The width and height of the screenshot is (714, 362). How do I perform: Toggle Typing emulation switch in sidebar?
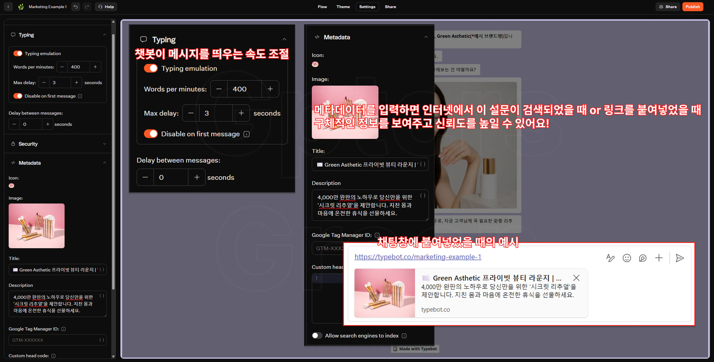[x=18, y=53]
